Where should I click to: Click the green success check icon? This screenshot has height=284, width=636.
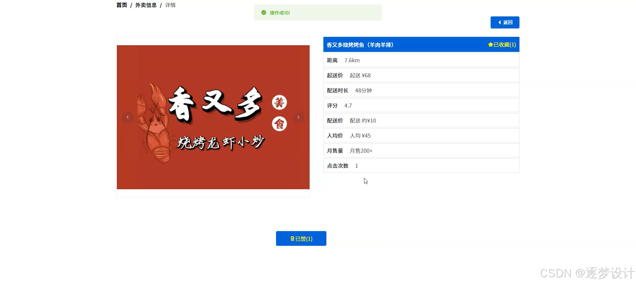pos(264,12)
